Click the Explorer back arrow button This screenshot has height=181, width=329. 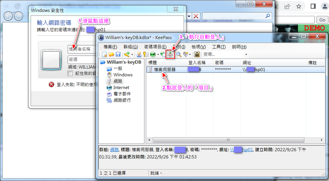tap(8, 16)
